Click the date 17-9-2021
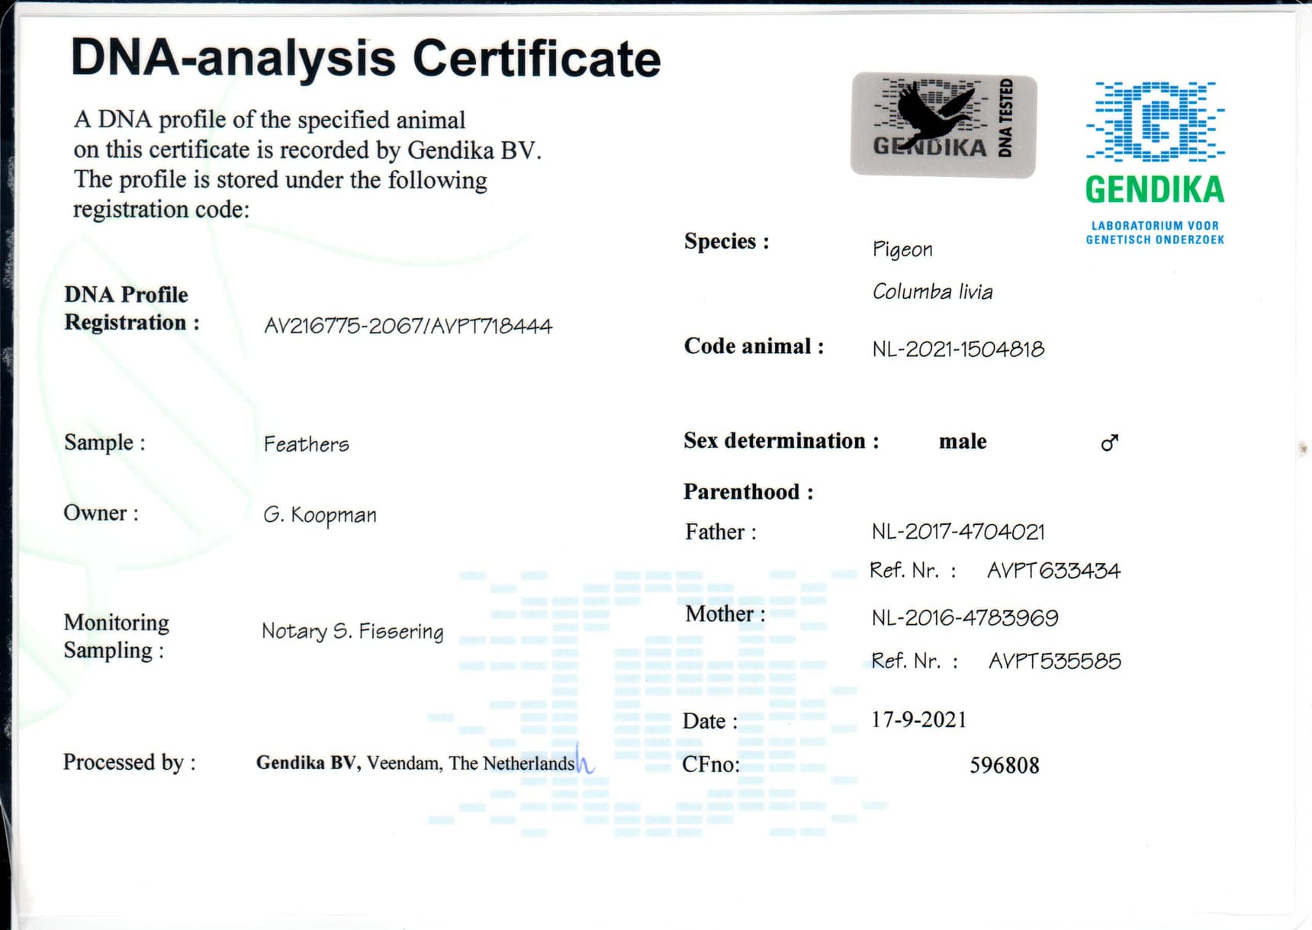Viewport: 1312px width, 930px height. 918,719
